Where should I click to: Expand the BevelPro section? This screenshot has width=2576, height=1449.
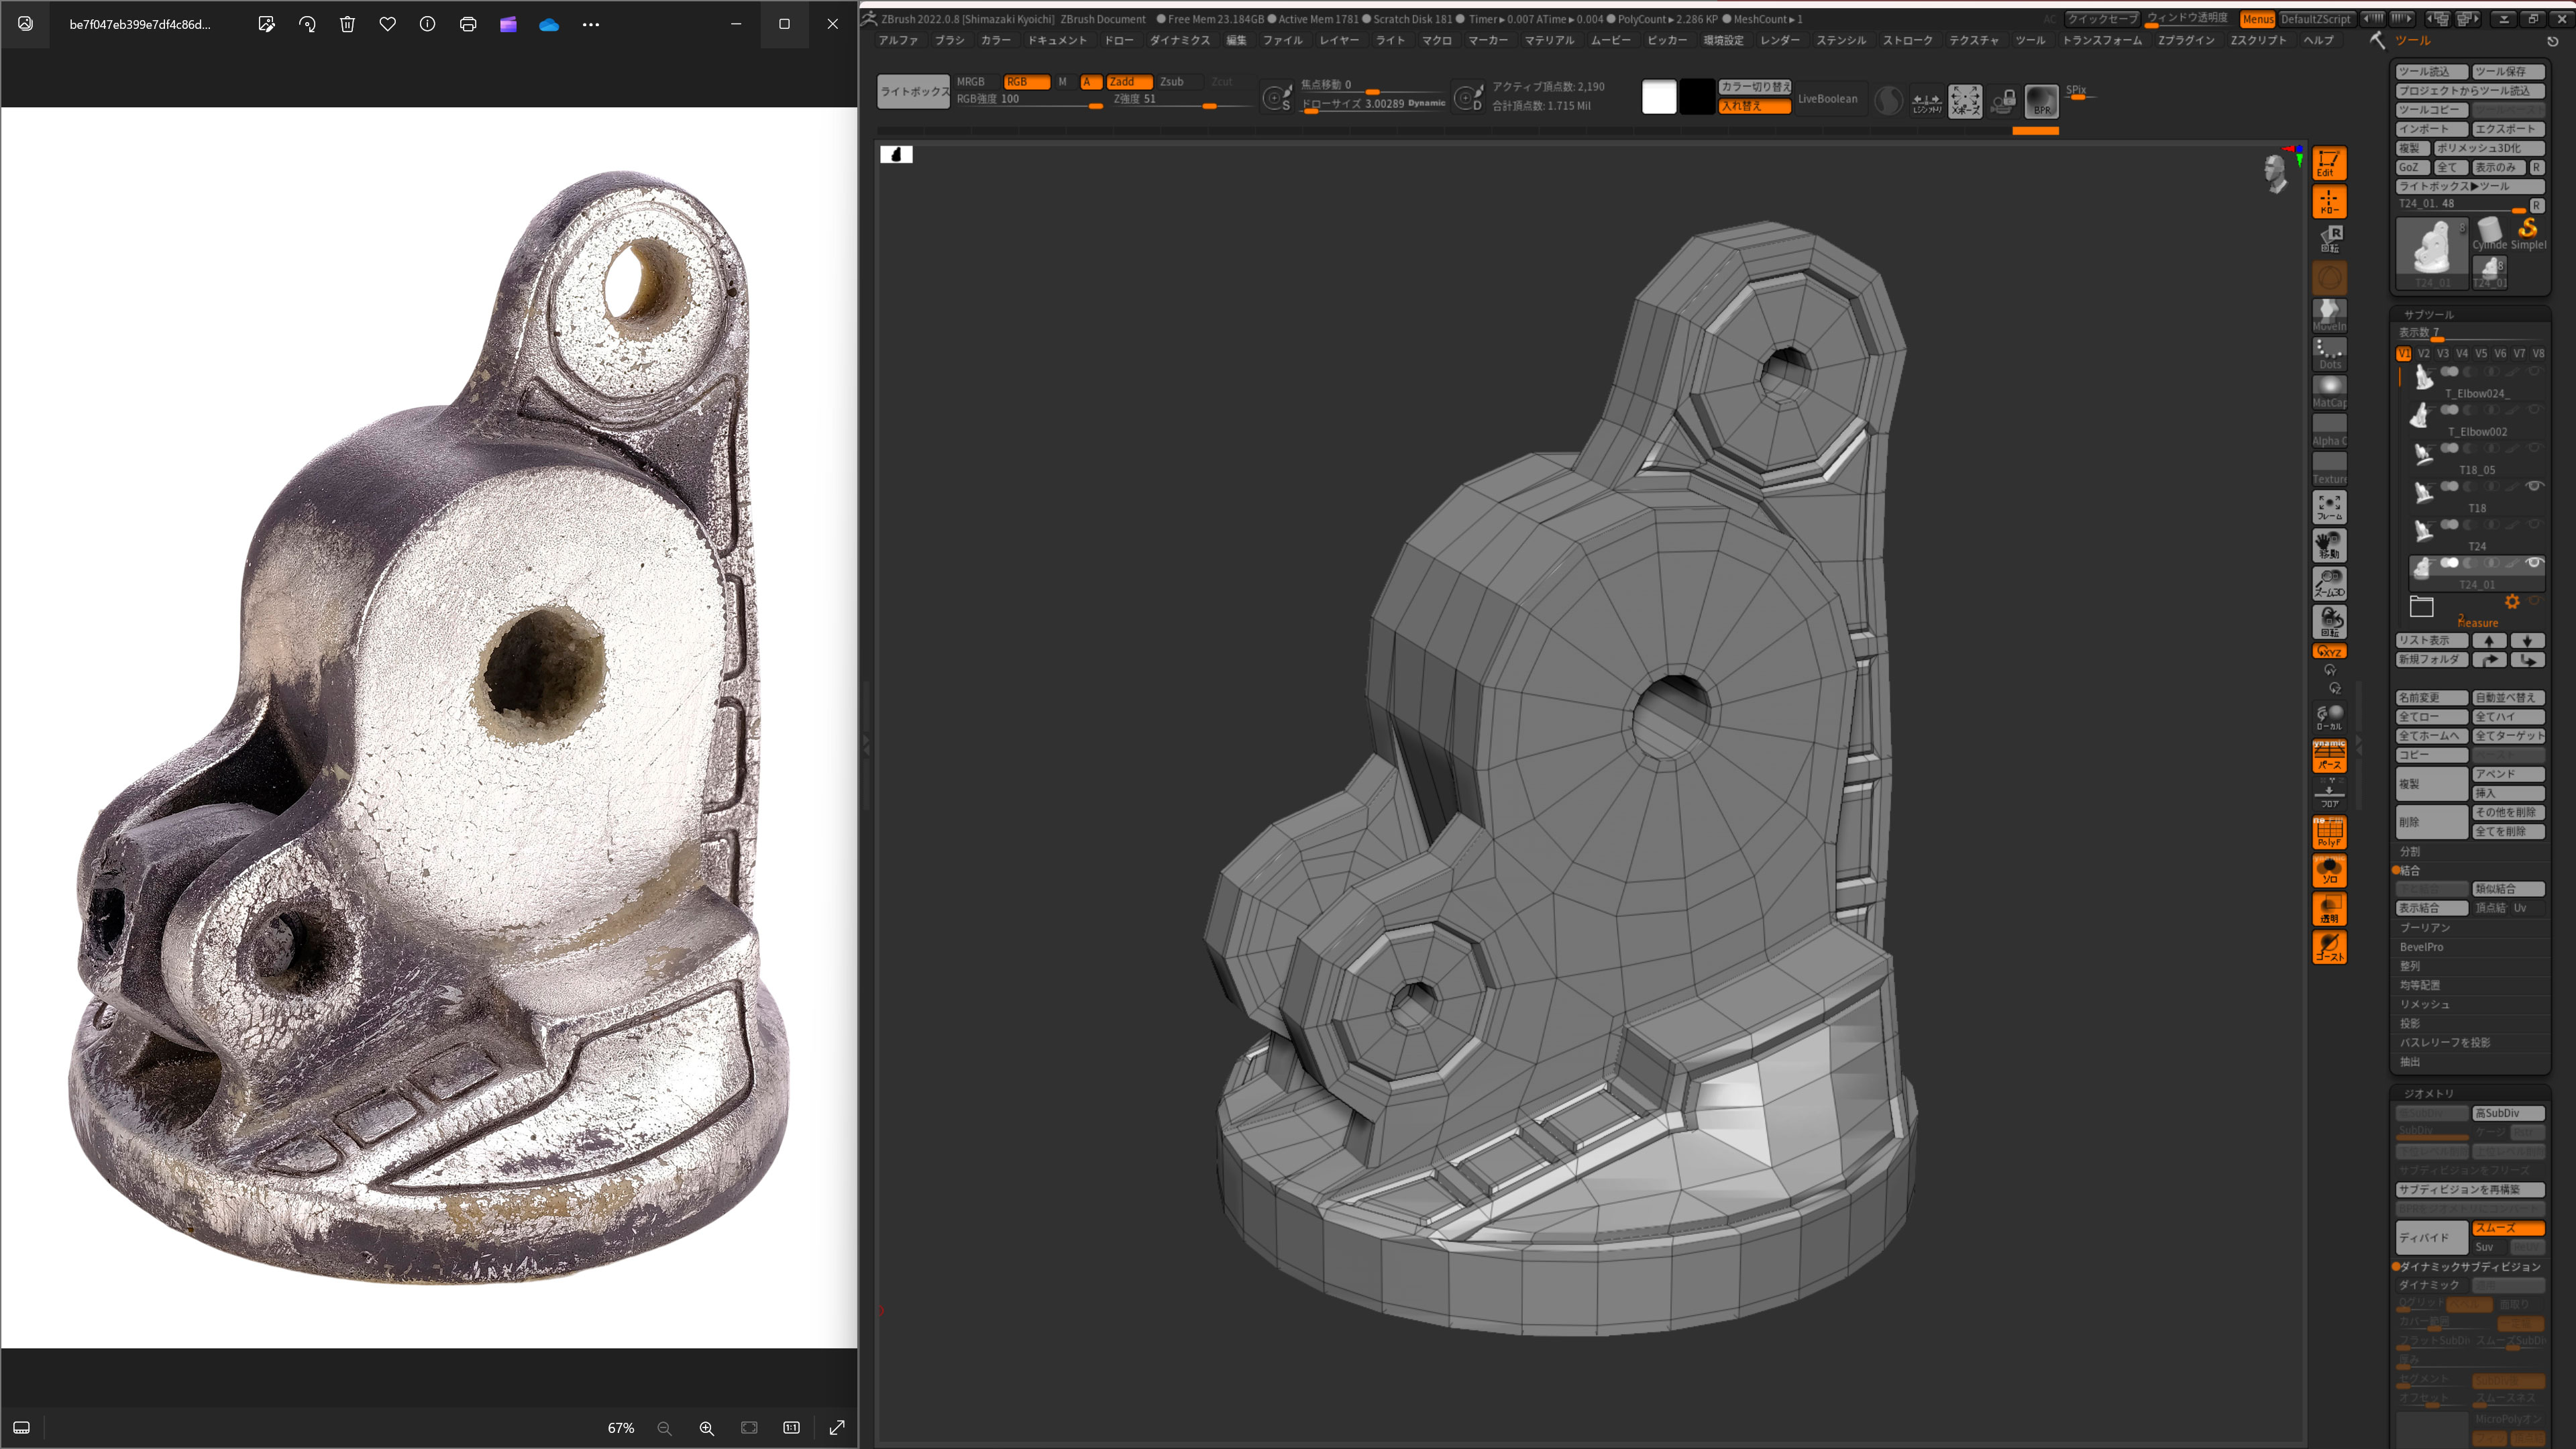tap(2421, 947)
